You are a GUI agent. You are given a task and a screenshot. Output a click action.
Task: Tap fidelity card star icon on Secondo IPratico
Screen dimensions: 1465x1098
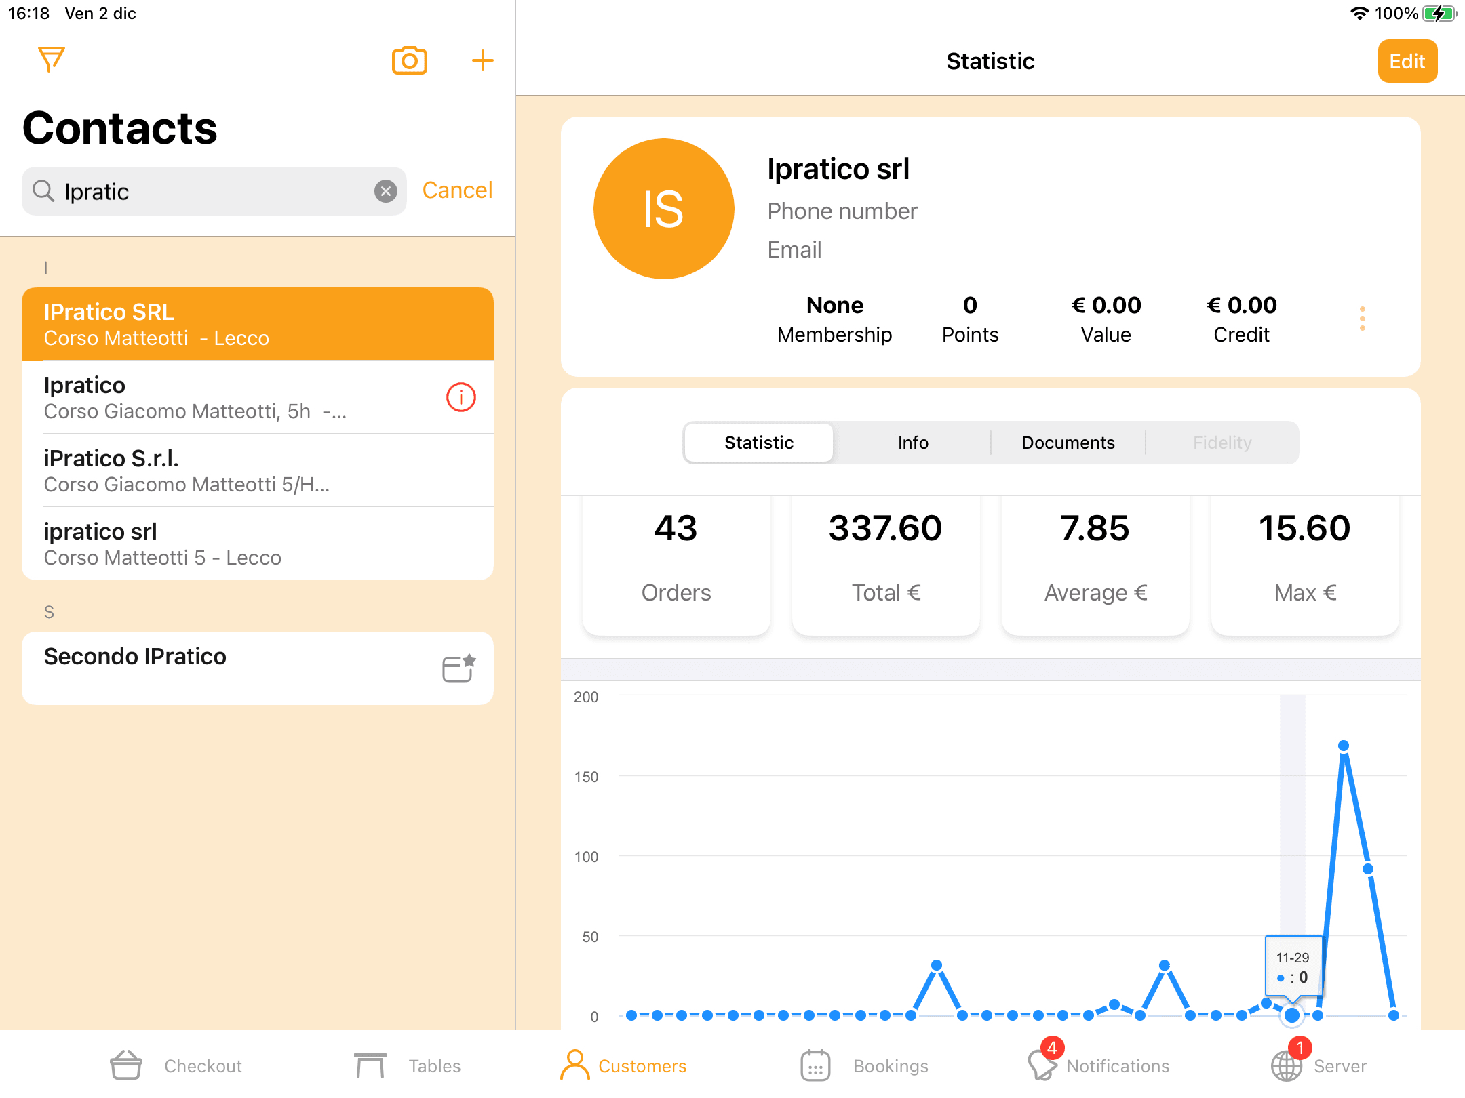[458, 668]
